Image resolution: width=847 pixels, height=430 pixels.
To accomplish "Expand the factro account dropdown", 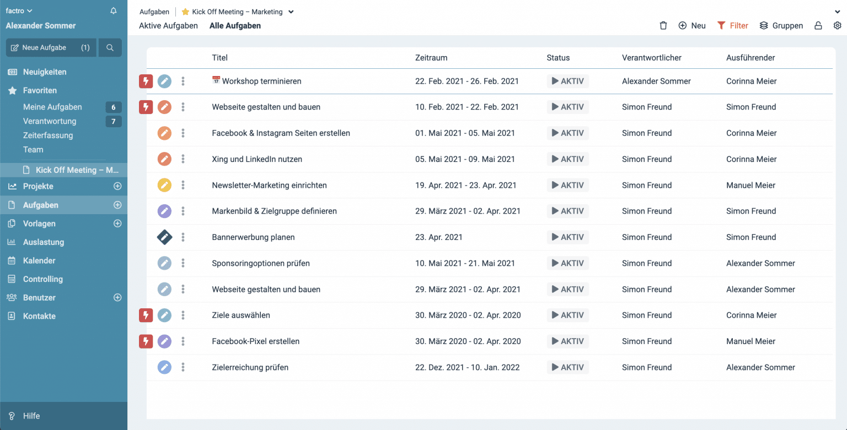I will click(19, 11).
